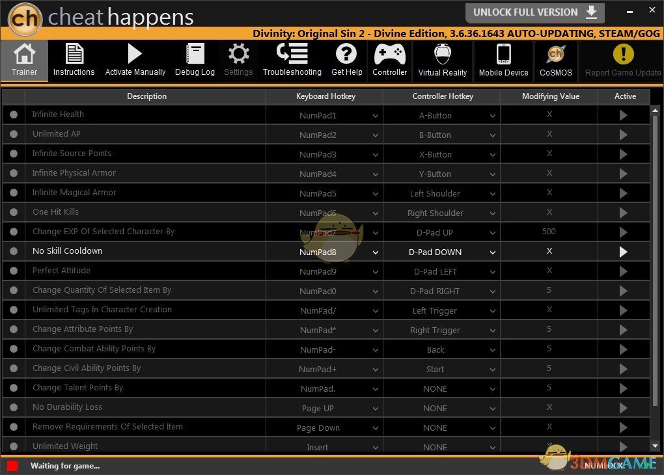Edit Change Quantity Of Selected Item value
The width and height of the screenshot is (664, 475).
point(549,290)
